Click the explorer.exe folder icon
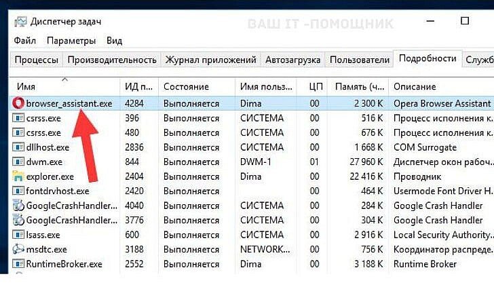This screenshot has width=494, height=285. click(18, 176)
